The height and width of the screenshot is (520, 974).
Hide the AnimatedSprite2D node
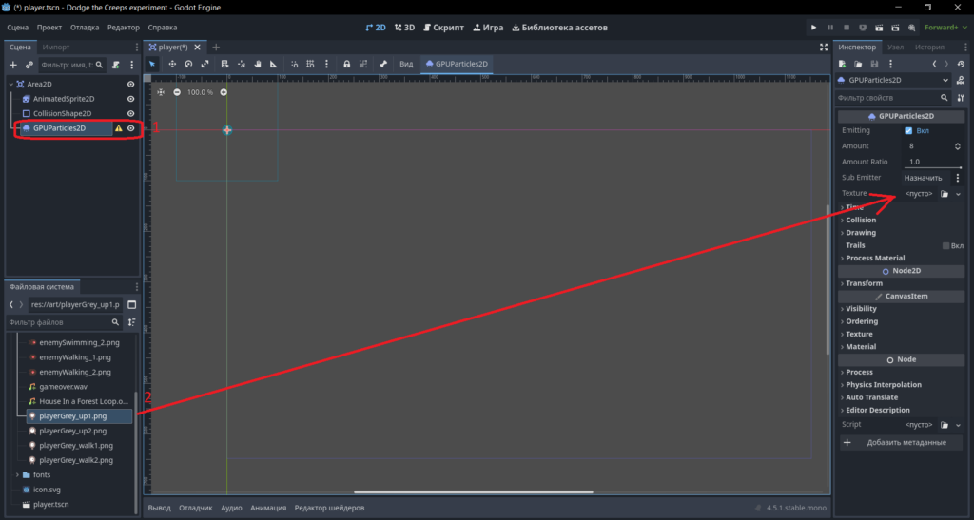point(130,99)
